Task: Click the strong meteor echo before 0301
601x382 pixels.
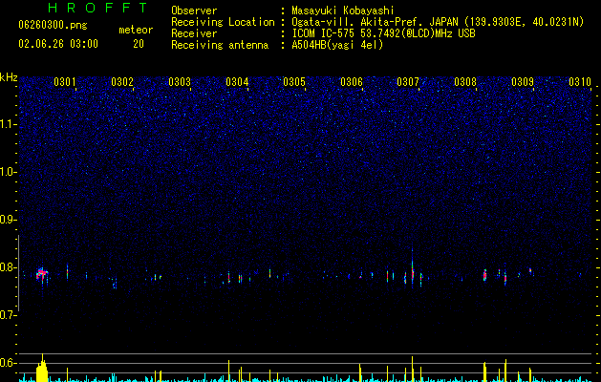Action: click(x=41, y=274)
